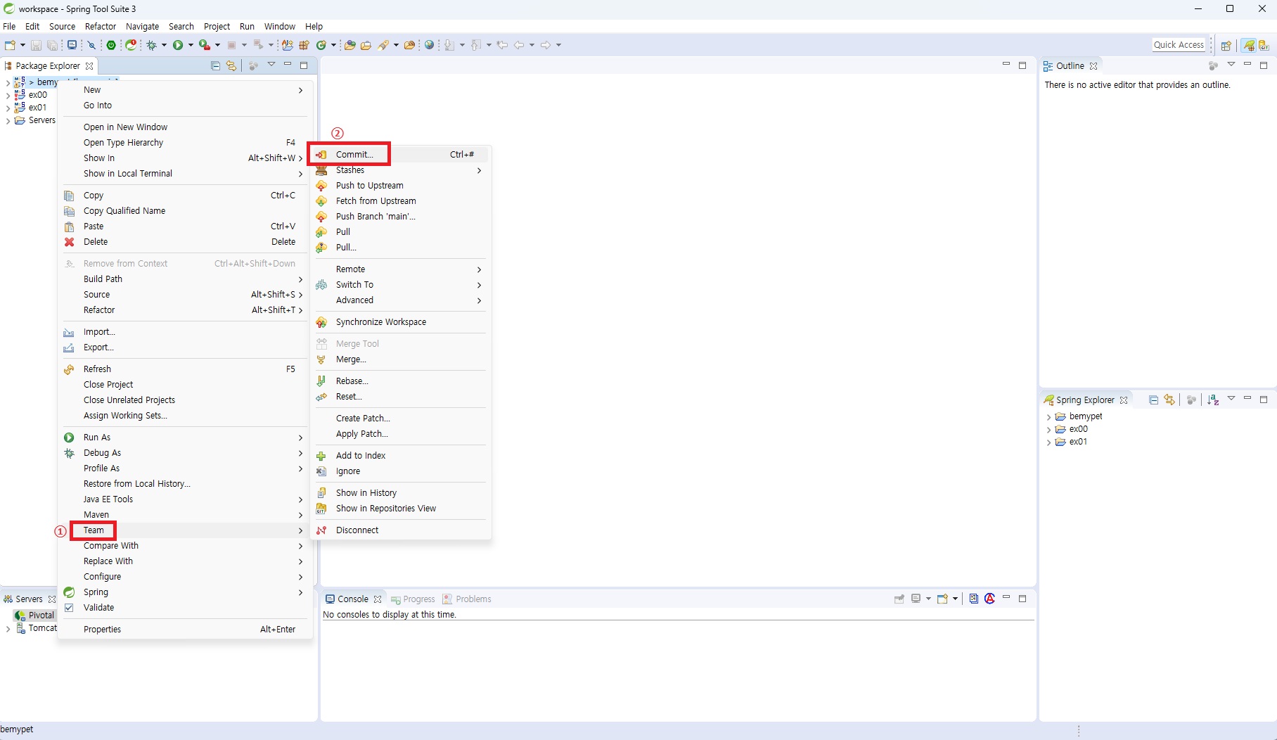Switch to the Spring perspective icon
Screen dimensions: 1277x740
1249,45
